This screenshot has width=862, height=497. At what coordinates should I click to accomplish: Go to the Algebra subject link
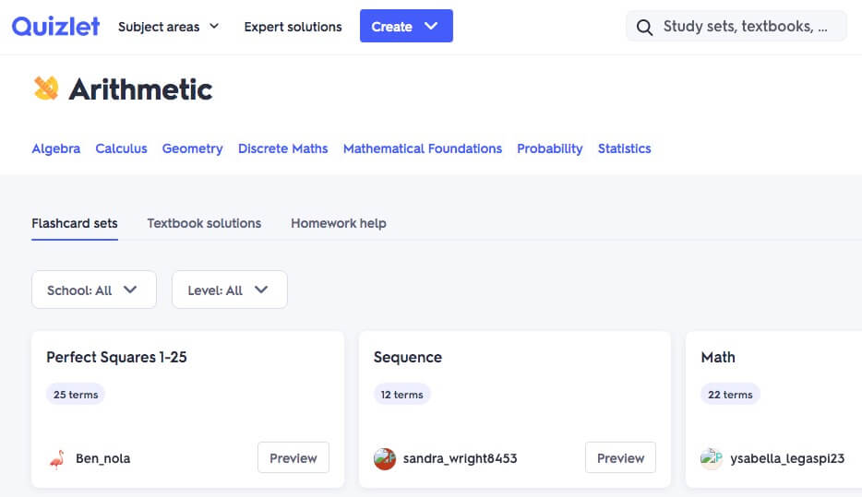click(x=55, y=148)
